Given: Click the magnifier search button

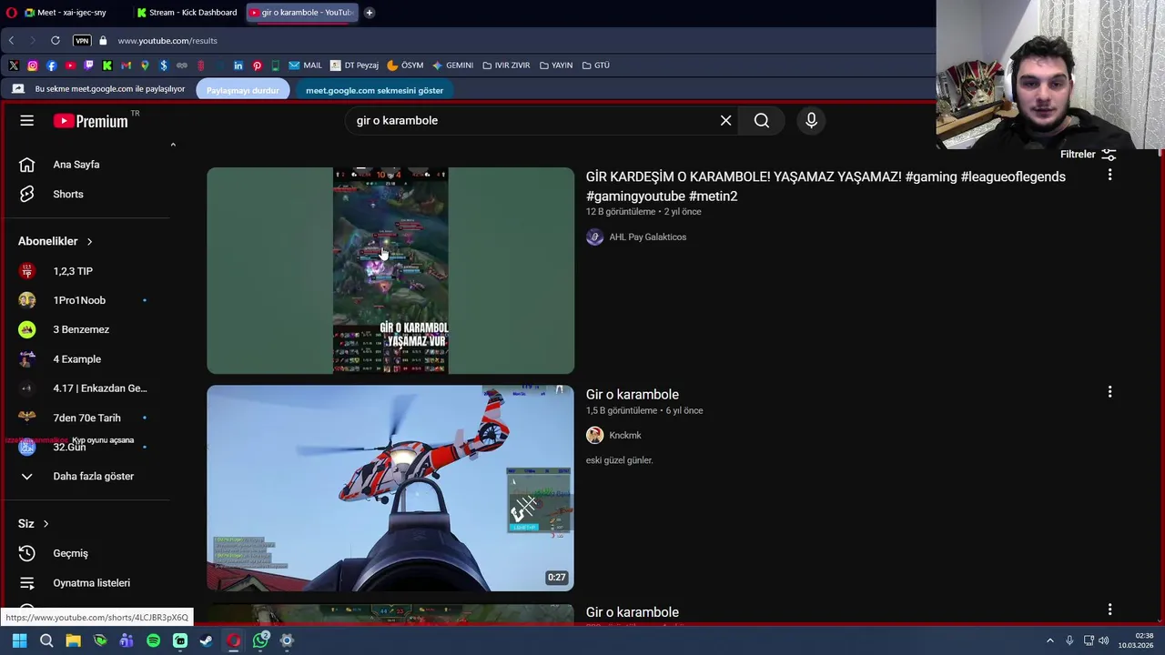Looking at the screenshot, I should click(x=762, y=120).
